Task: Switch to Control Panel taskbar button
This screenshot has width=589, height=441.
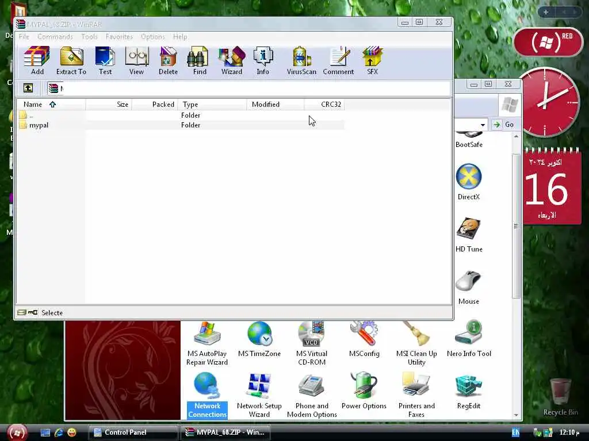Action: tap(133, 432)
